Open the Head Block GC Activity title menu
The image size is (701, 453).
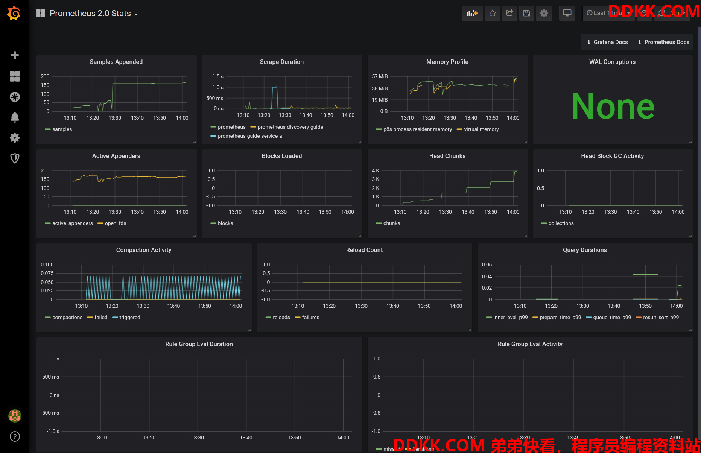[613, 156]
